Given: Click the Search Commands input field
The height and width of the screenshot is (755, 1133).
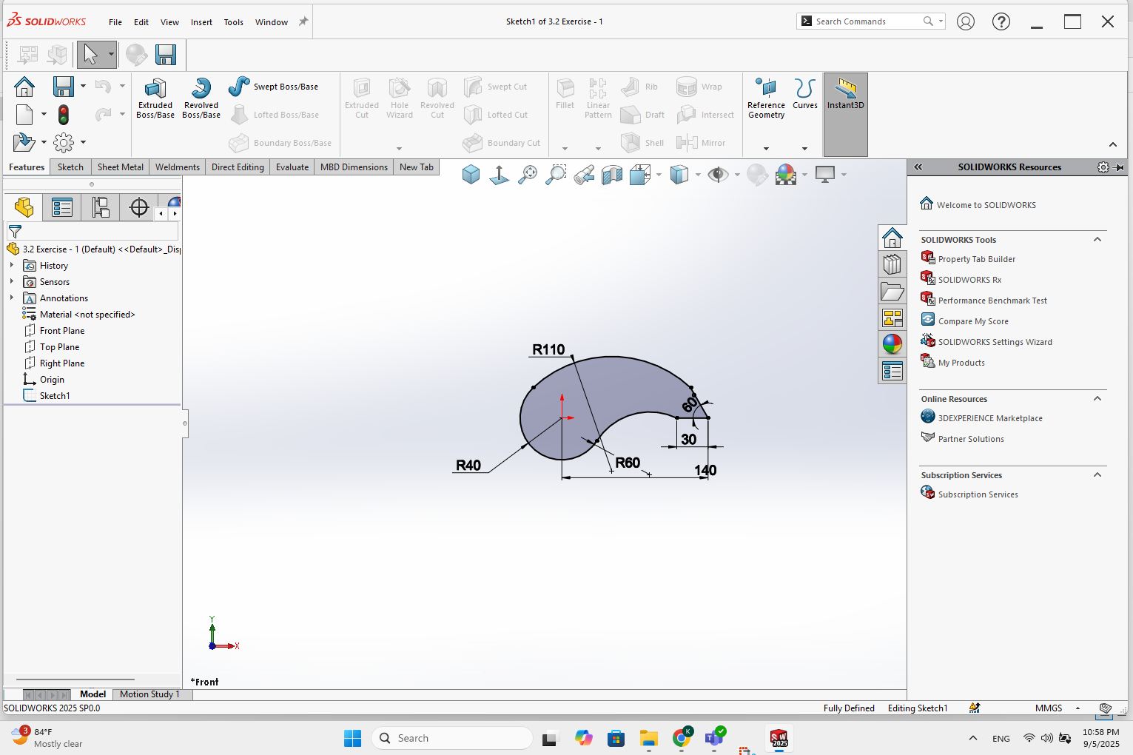Looking at the screenshot, I should coord(867,21).
